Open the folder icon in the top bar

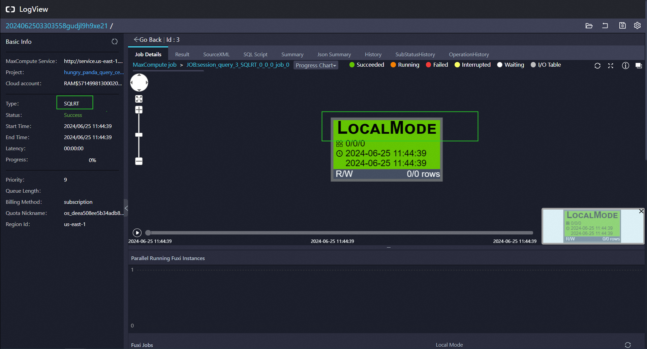[x=589, y=26]
